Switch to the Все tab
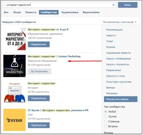Viewport: 143px width, 135px height. pyautogui.click(x=6, y=12)
